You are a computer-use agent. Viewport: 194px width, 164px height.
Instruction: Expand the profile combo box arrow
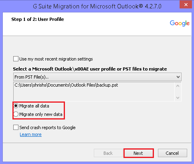(178, 77)
